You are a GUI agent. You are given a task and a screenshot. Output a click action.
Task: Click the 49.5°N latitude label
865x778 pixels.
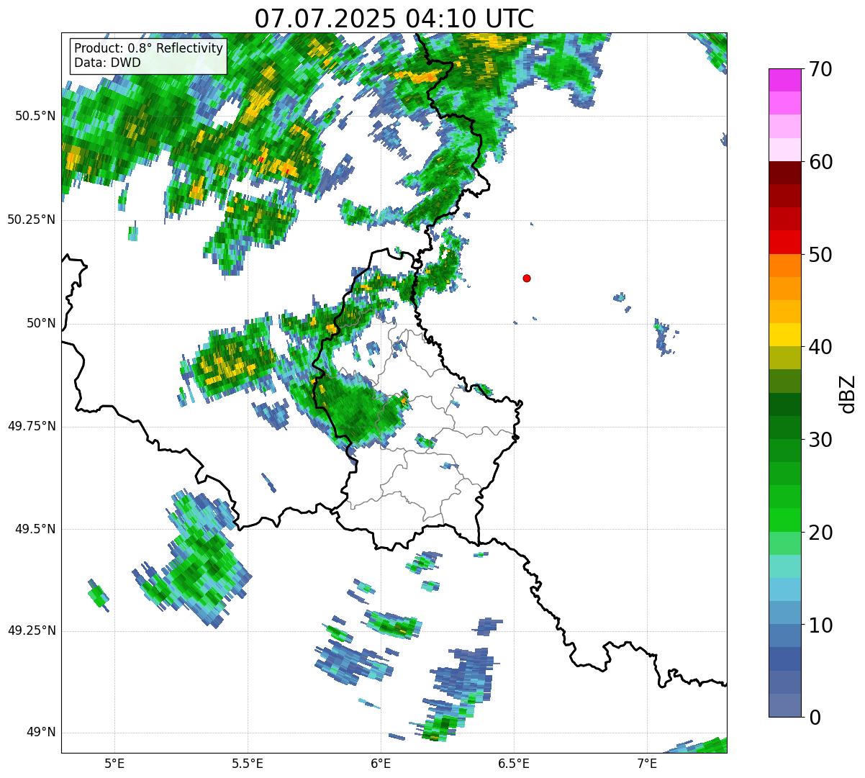pyautogui.click(x=35, y=529)
